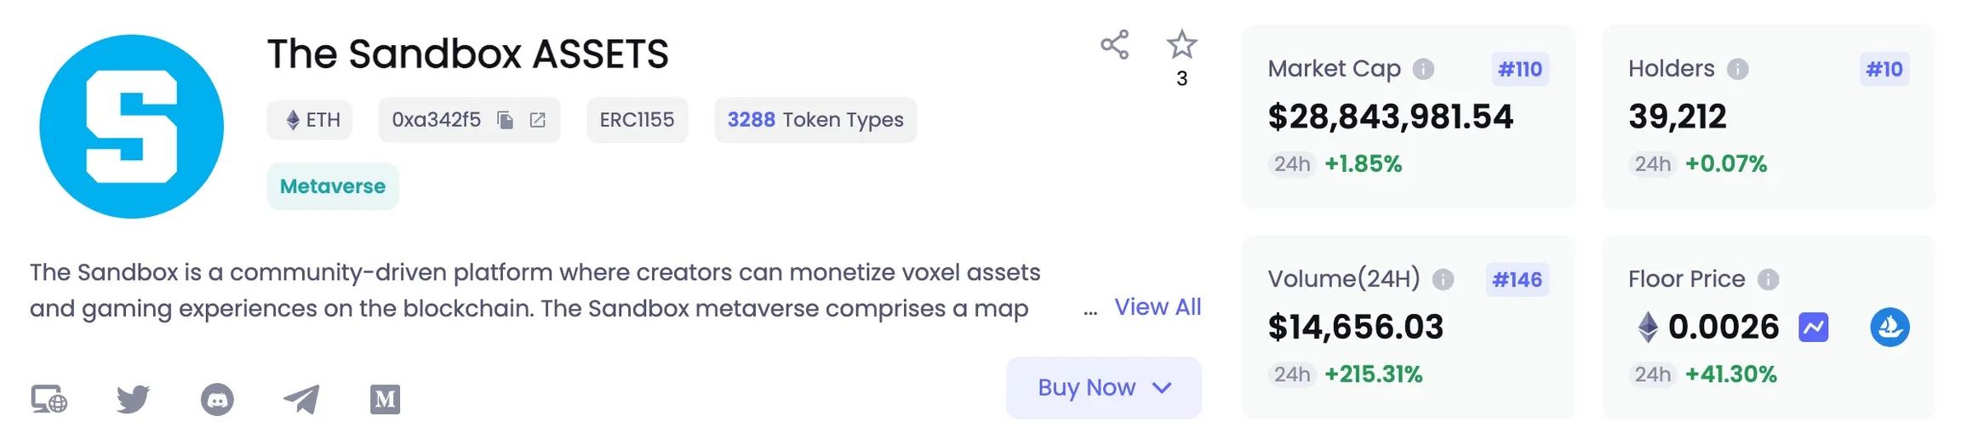Open the Twitter profile icon
1961x439 pixels.
coord(133,399)
